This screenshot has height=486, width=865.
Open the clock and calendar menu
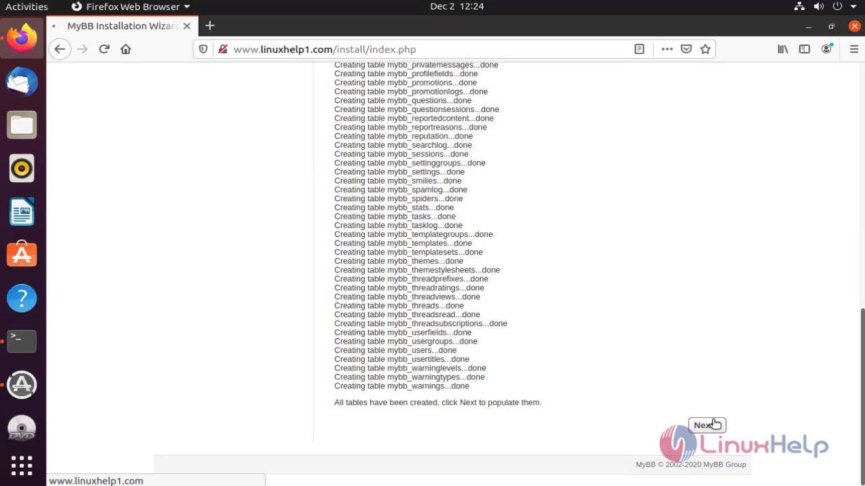coord(457,7)
